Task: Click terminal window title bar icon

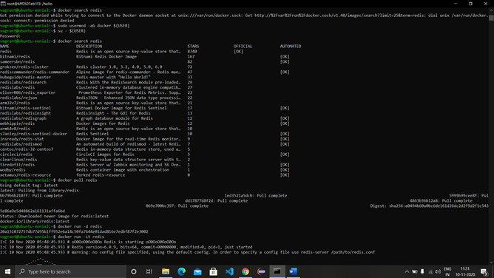Action: [3, 4]
